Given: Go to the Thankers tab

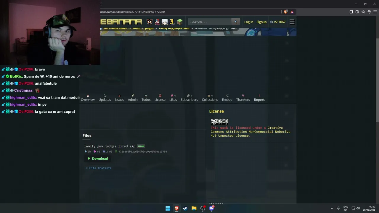Looking at the screenshot, I should click(243, 98).
